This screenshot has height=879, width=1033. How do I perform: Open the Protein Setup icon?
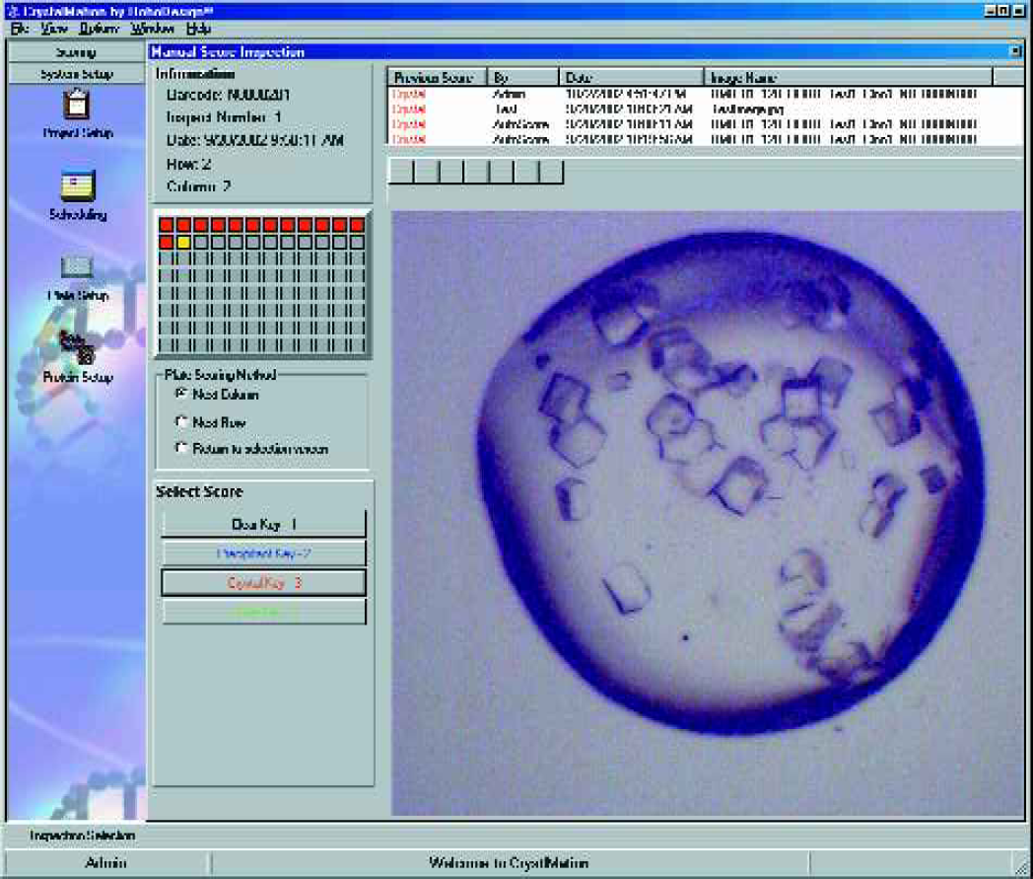77,346
